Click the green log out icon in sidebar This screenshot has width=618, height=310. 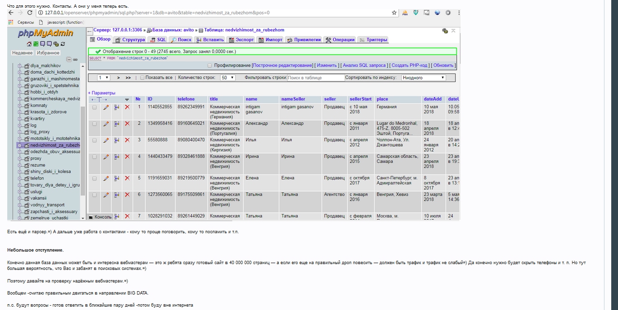(x=36, y=44)
